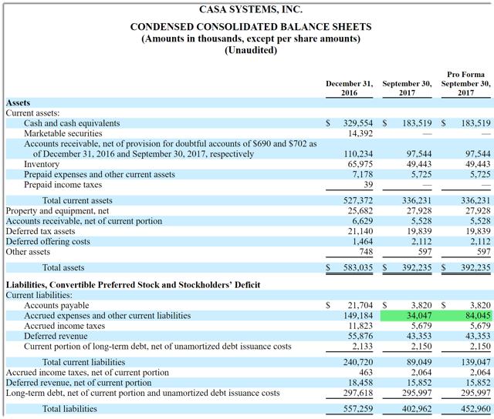Click the "(Amounts in thousands, except per share amounts)" note
The width and height of the screenshot is (494, 419).
click(251, 39)
